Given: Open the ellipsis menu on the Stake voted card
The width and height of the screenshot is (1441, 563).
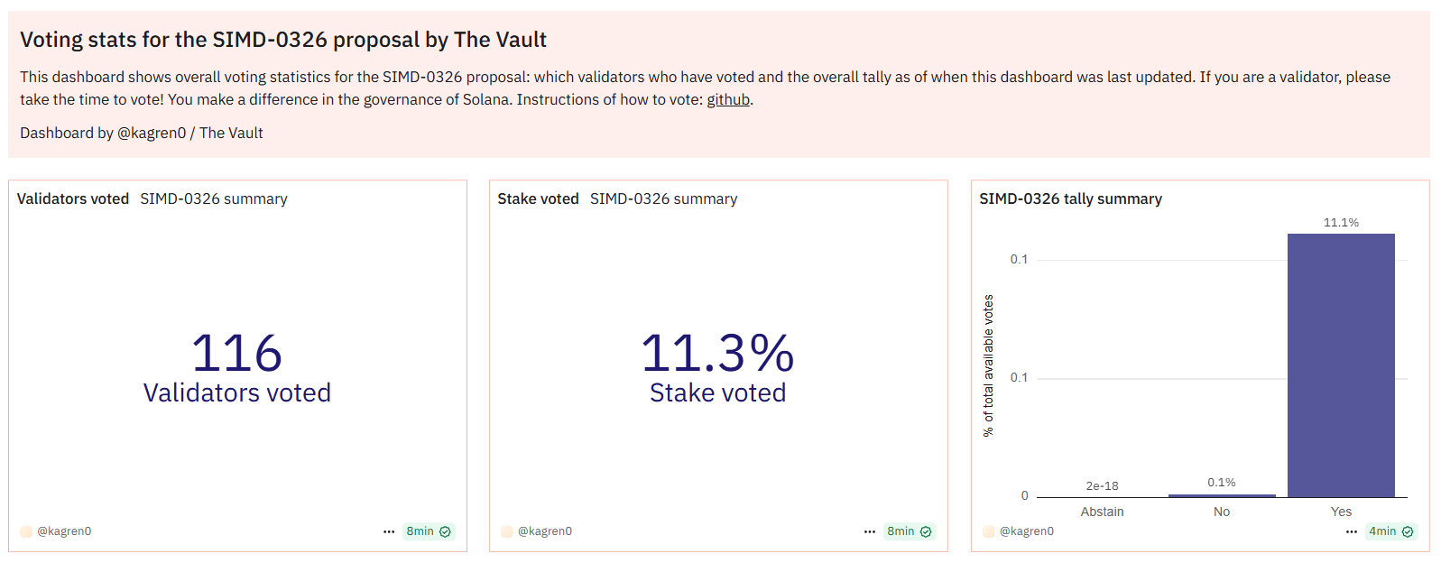Looking at the screenshot, I should pyautogui.click(x=868, y=531).
